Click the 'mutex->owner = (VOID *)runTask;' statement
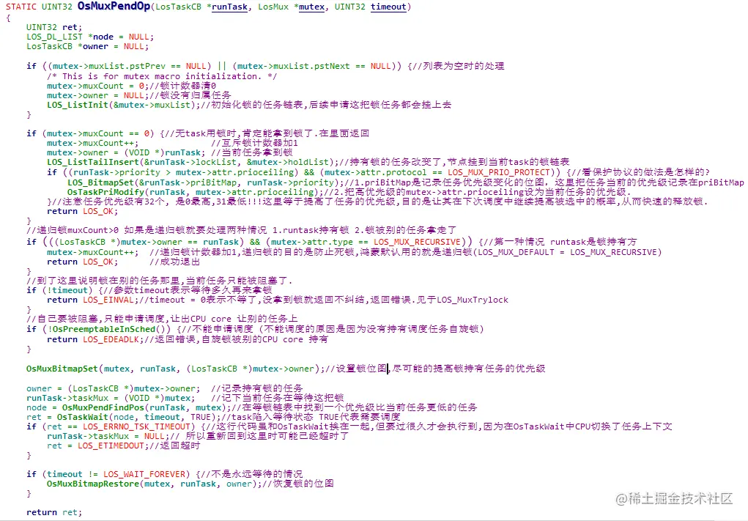The width and height of the screenshot is (748, 521). click(126, 152)
